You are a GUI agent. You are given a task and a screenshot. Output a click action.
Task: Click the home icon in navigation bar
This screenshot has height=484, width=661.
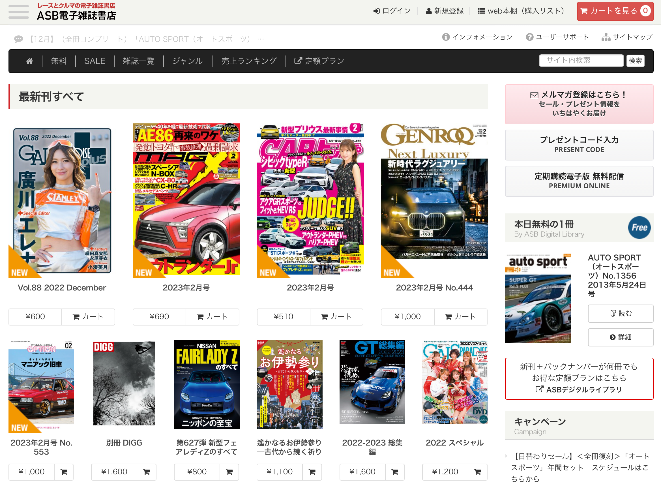30,61
